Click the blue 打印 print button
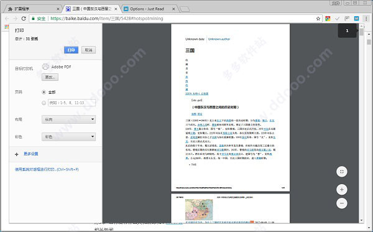 [x=71, y=50]
